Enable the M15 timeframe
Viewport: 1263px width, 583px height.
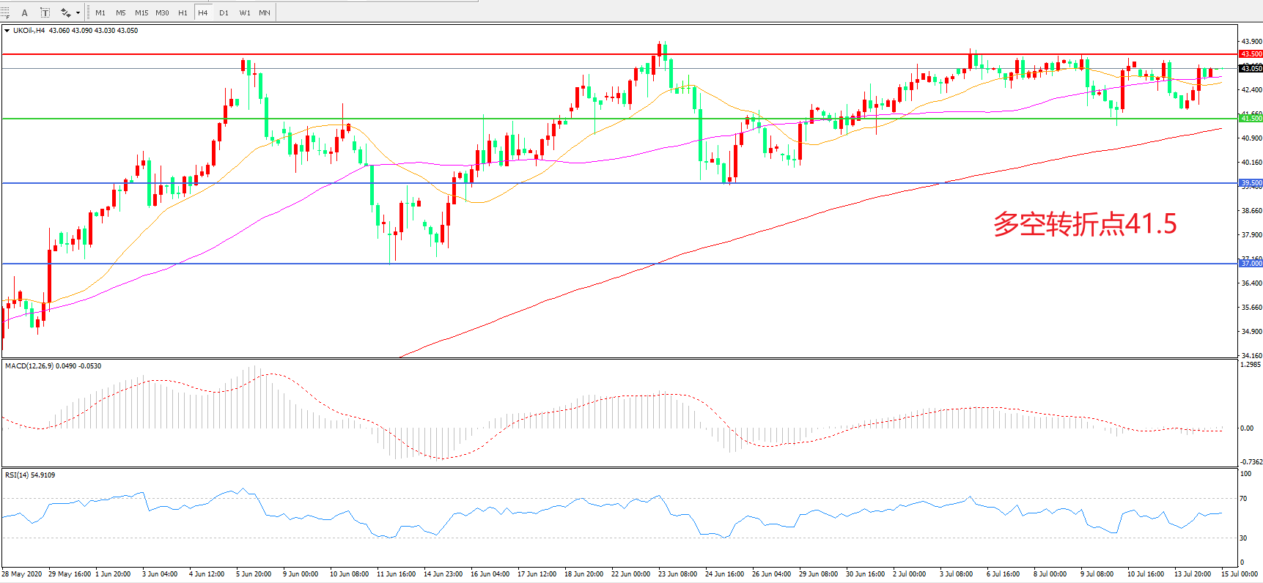pyautogui.click(x=141, y=12)
